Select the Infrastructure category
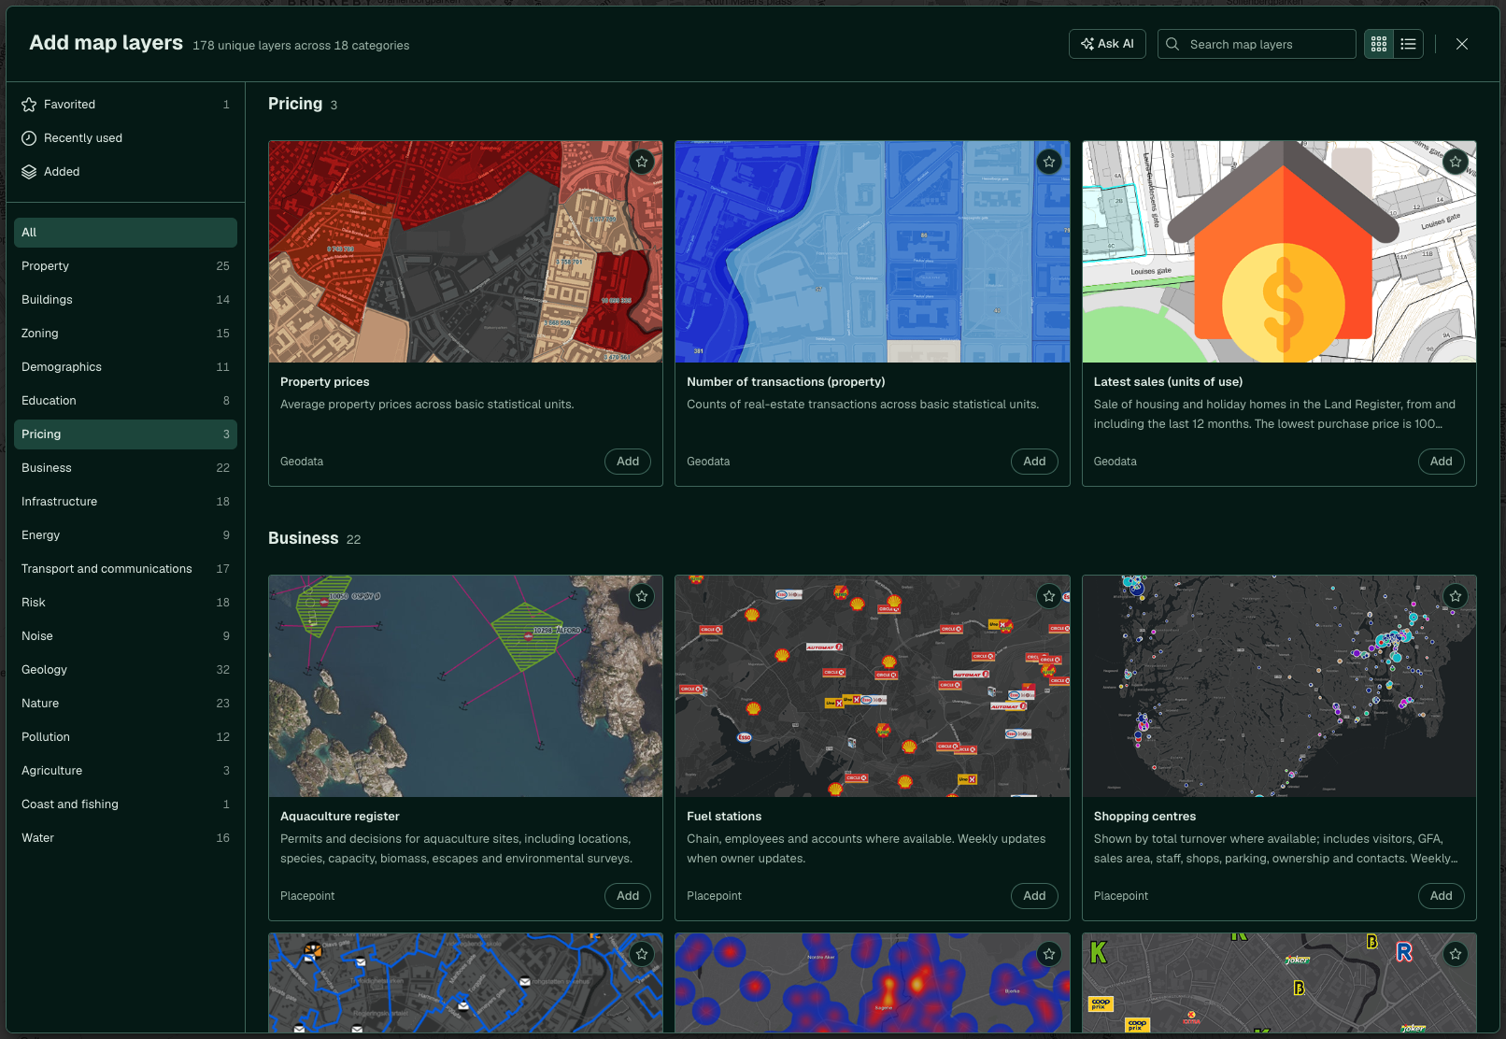 (125, 502)
